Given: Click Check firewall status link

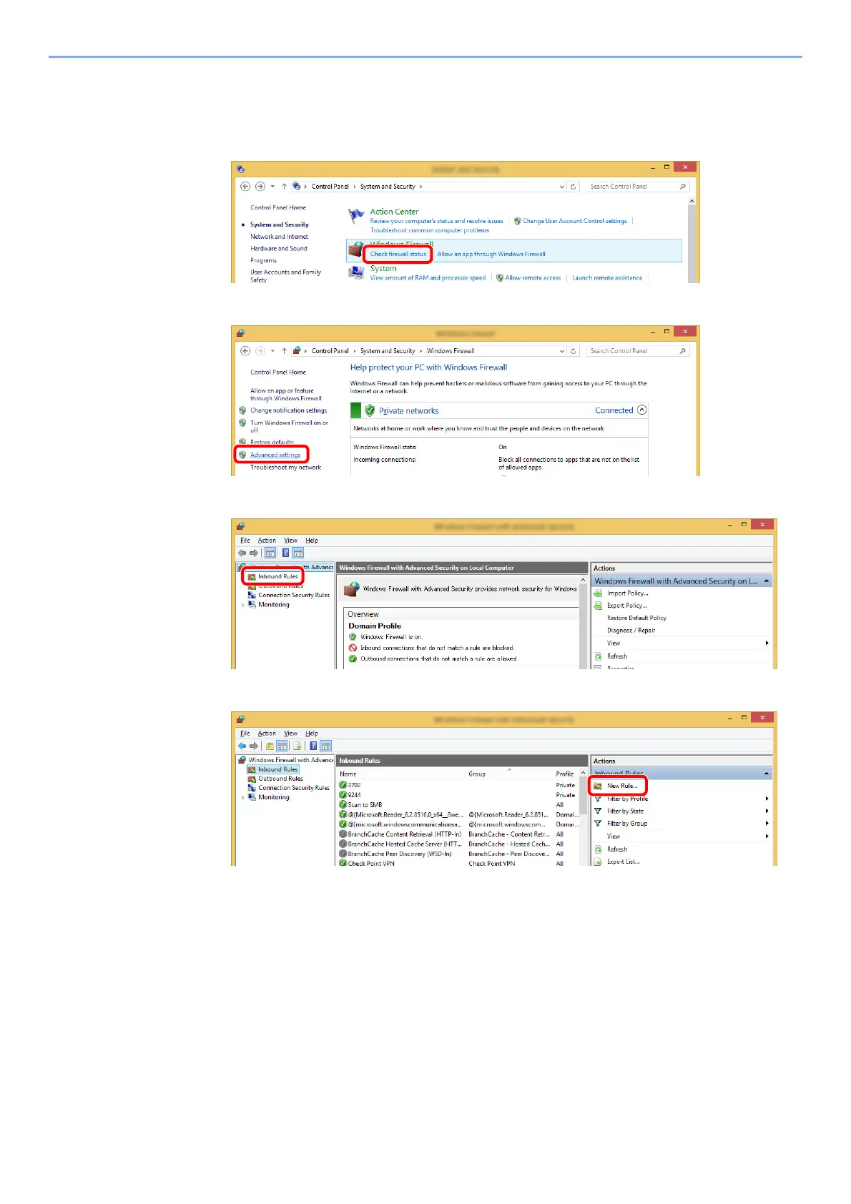Looking at the screenshot, I should coord(398,254).
